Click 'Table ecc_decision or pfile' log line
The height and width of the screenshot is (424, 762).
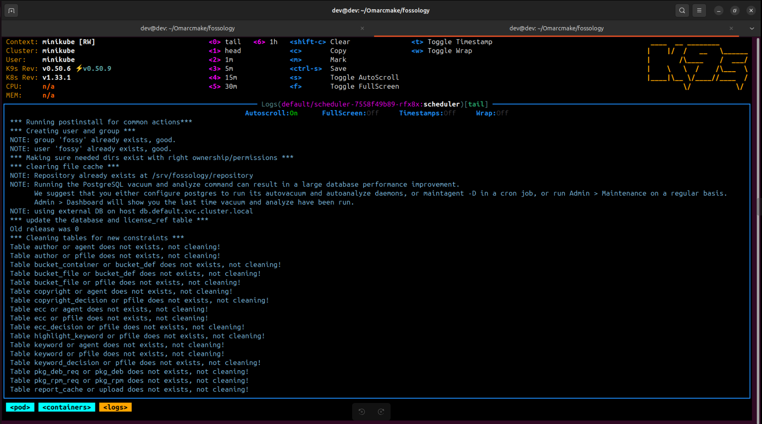click(x=127, y=327)
